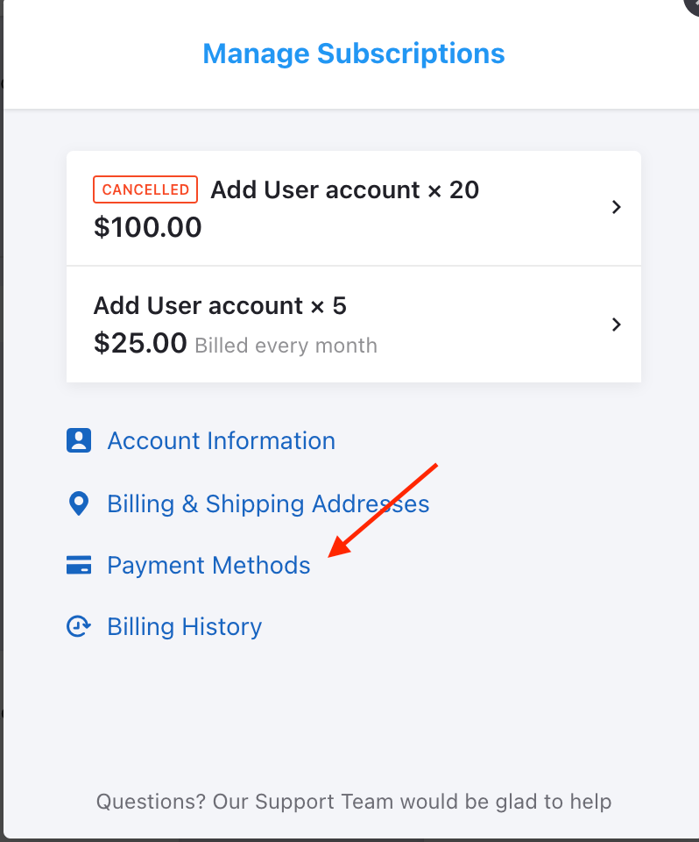Click the $100.00 subscription price
Image resolution: width=699 pixels, height=842 pixels.
tap(147, 227)
